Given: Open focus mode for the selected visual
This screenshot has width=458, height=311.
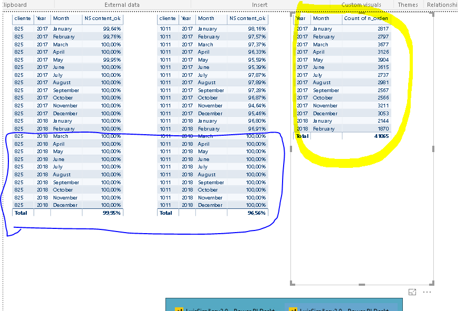Looking at the screenshot, I should [x=412, y=292].
